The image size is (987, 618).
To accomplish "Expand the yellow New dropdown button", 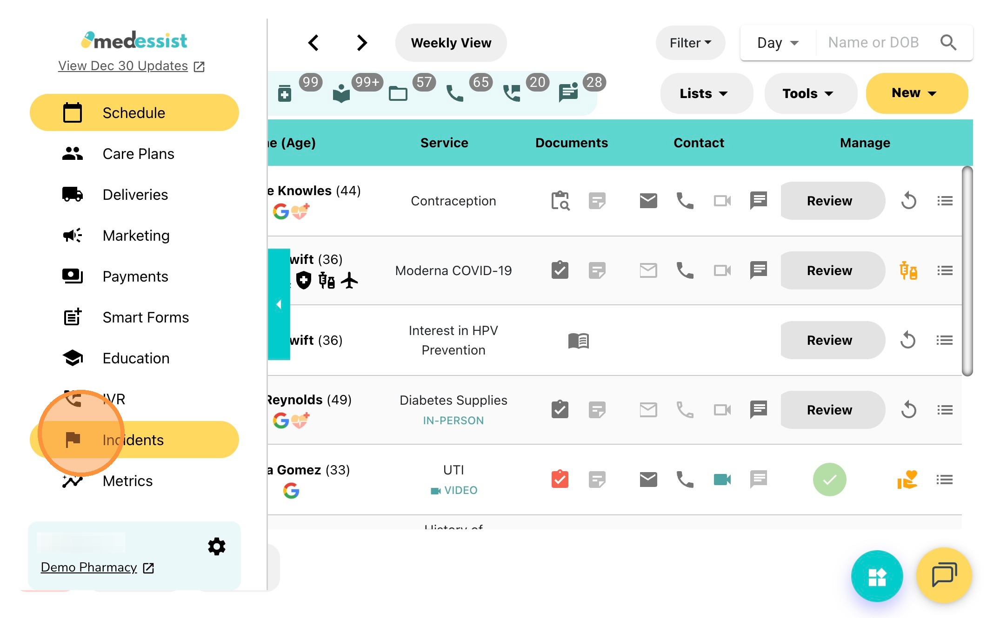I will tap(916, 93).
